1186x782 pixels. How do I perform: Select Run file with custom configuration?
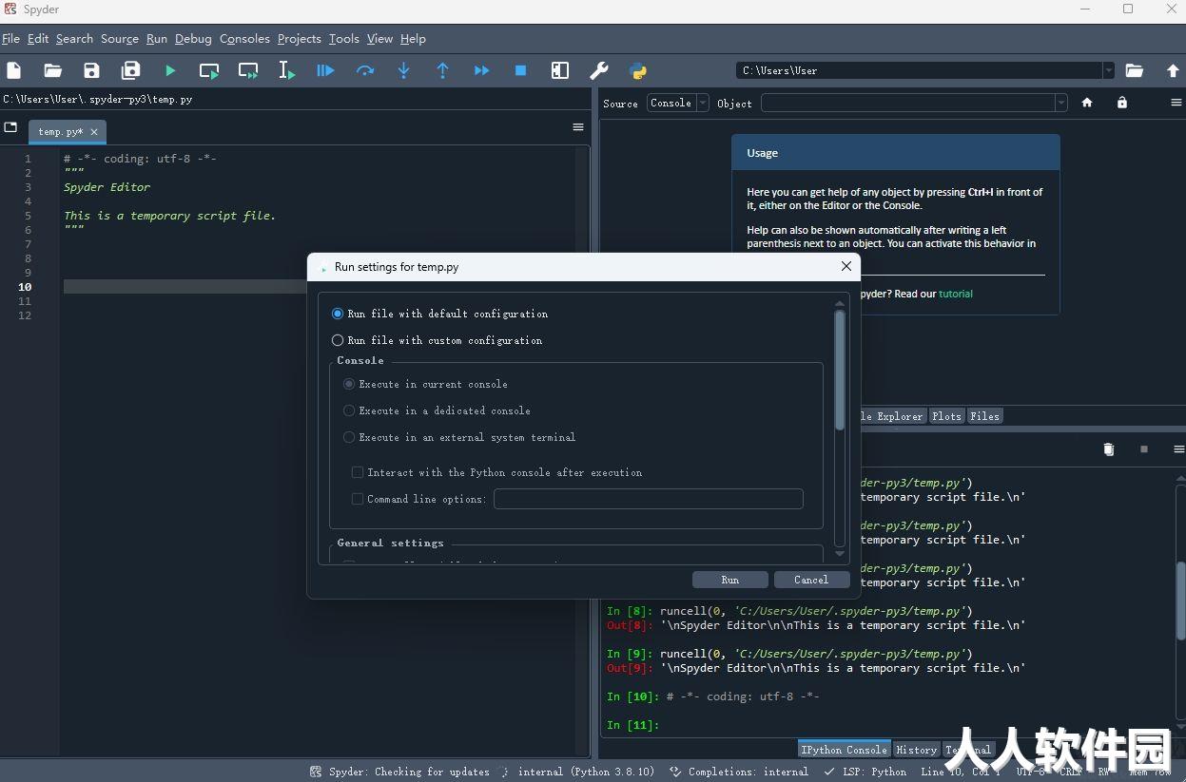437,340
